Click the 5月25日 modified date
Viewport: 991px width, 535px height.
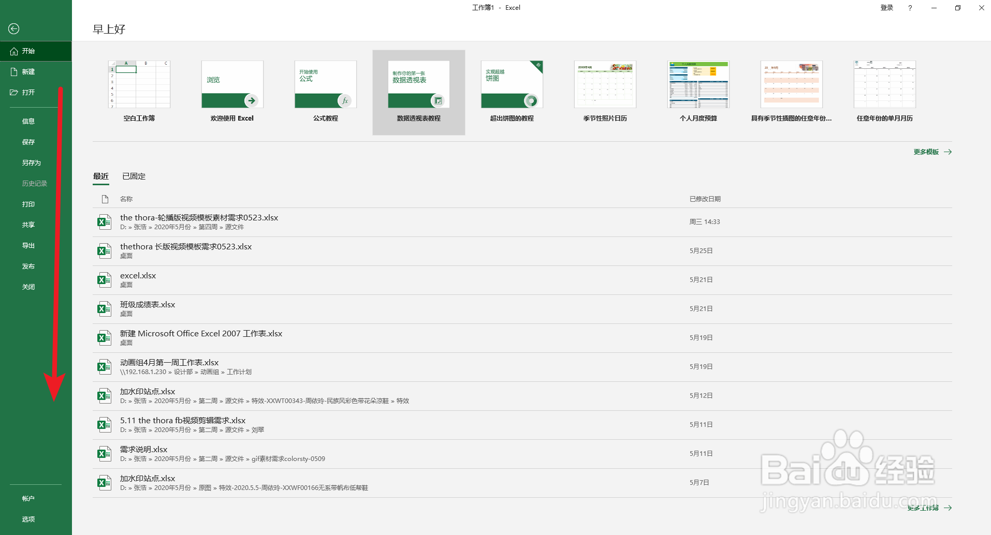(x=701, y=251)
